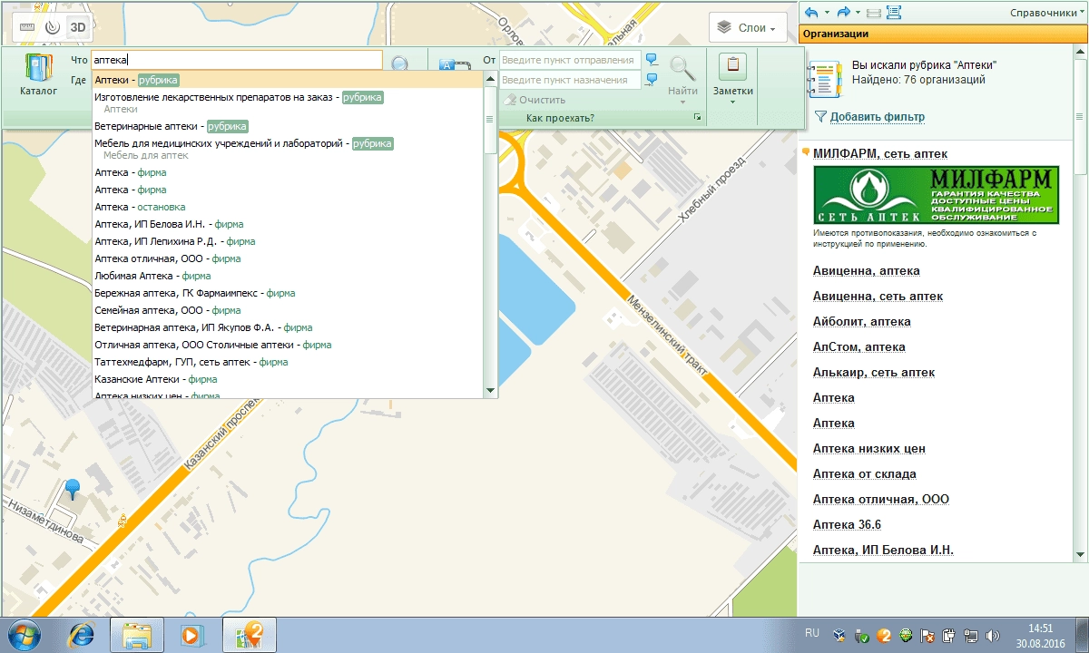The width and height of the screenshot is (1089, 653).
Task: Click the 2GIS taskbar button
Action: click(250, 635)
